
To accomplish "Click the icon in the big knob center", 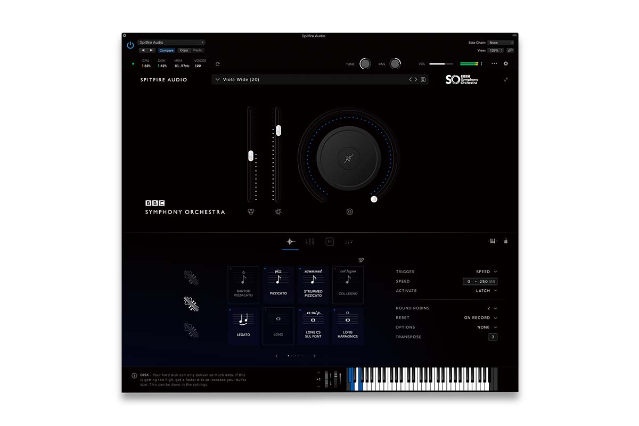I will (349, 158).
